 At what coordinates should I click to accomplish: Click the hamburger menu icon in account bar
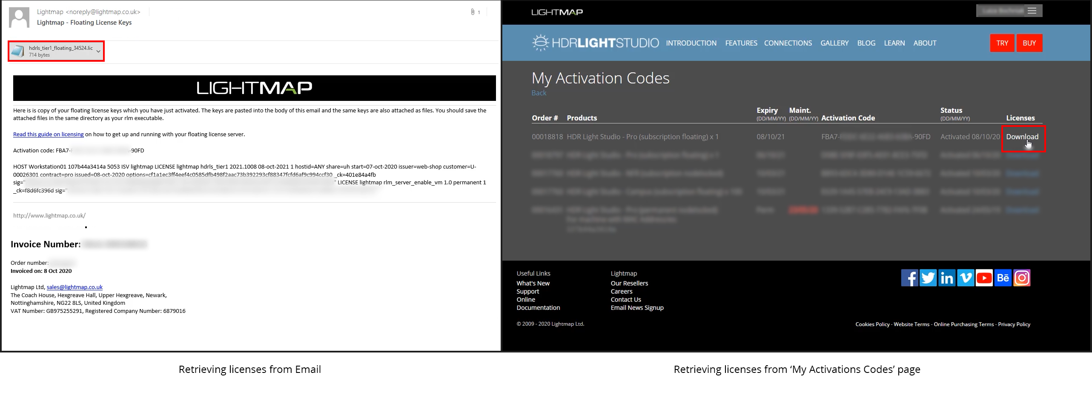(x=1032, y=11)
